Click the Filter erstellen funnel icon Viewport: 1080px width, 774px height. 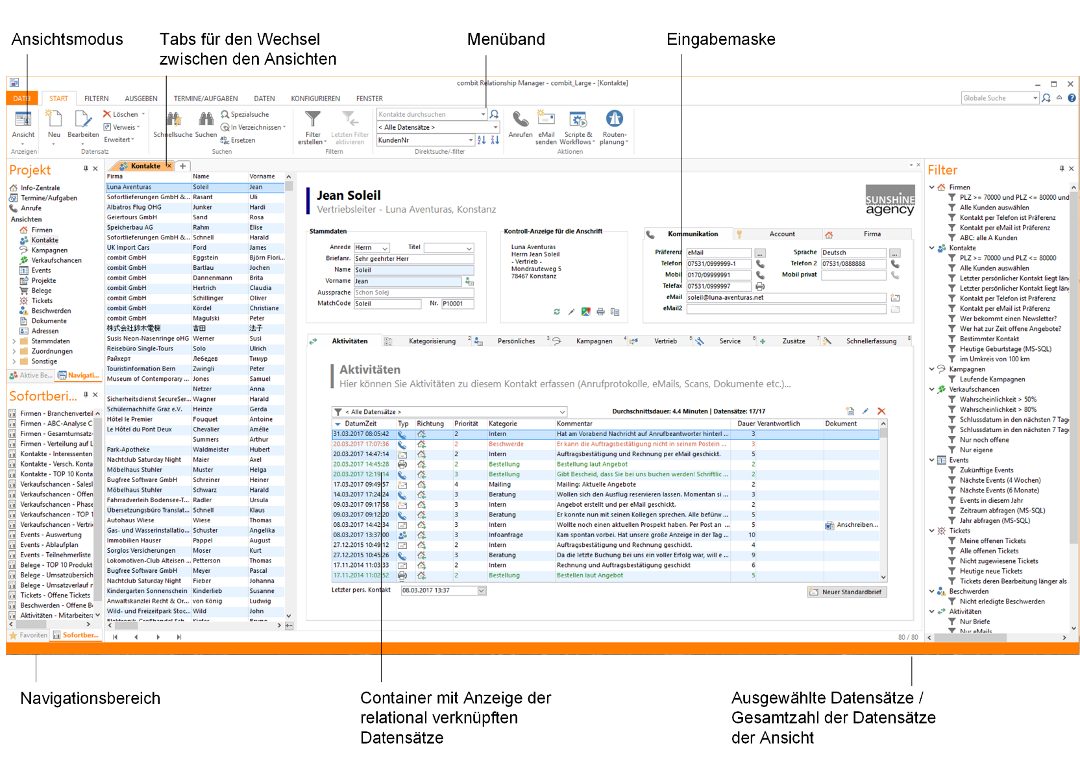pos(313,119)
